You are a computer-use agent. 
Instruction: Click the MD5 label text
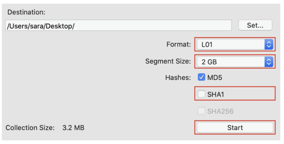215,78
